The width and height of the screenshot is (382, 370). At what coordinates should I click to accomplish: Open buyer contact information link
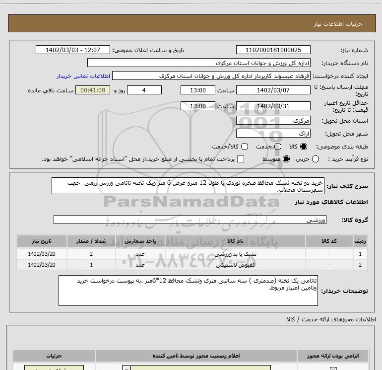(x=83, y=76)
